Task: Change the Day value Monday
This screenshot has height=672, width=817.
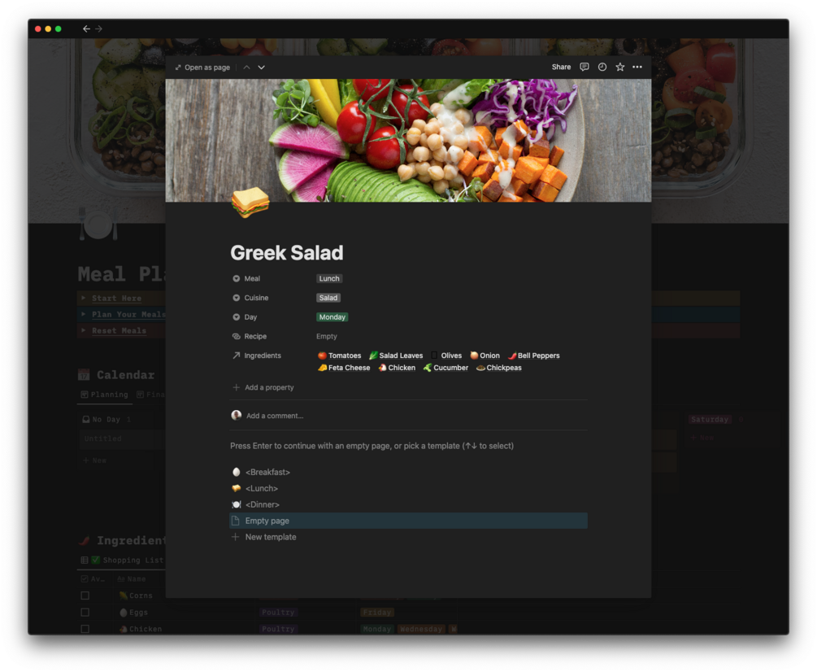Action: point(332,317)
